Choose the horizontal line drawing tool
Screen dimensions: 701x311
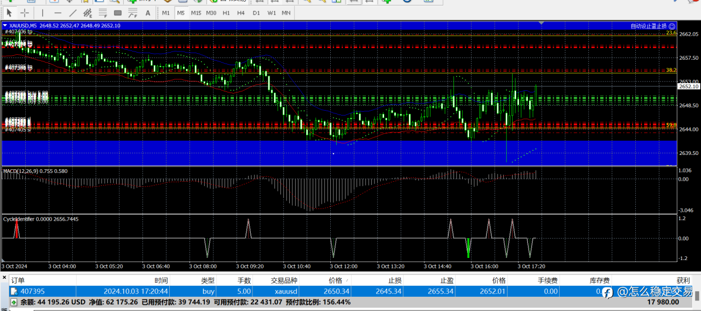pos(58,13)
